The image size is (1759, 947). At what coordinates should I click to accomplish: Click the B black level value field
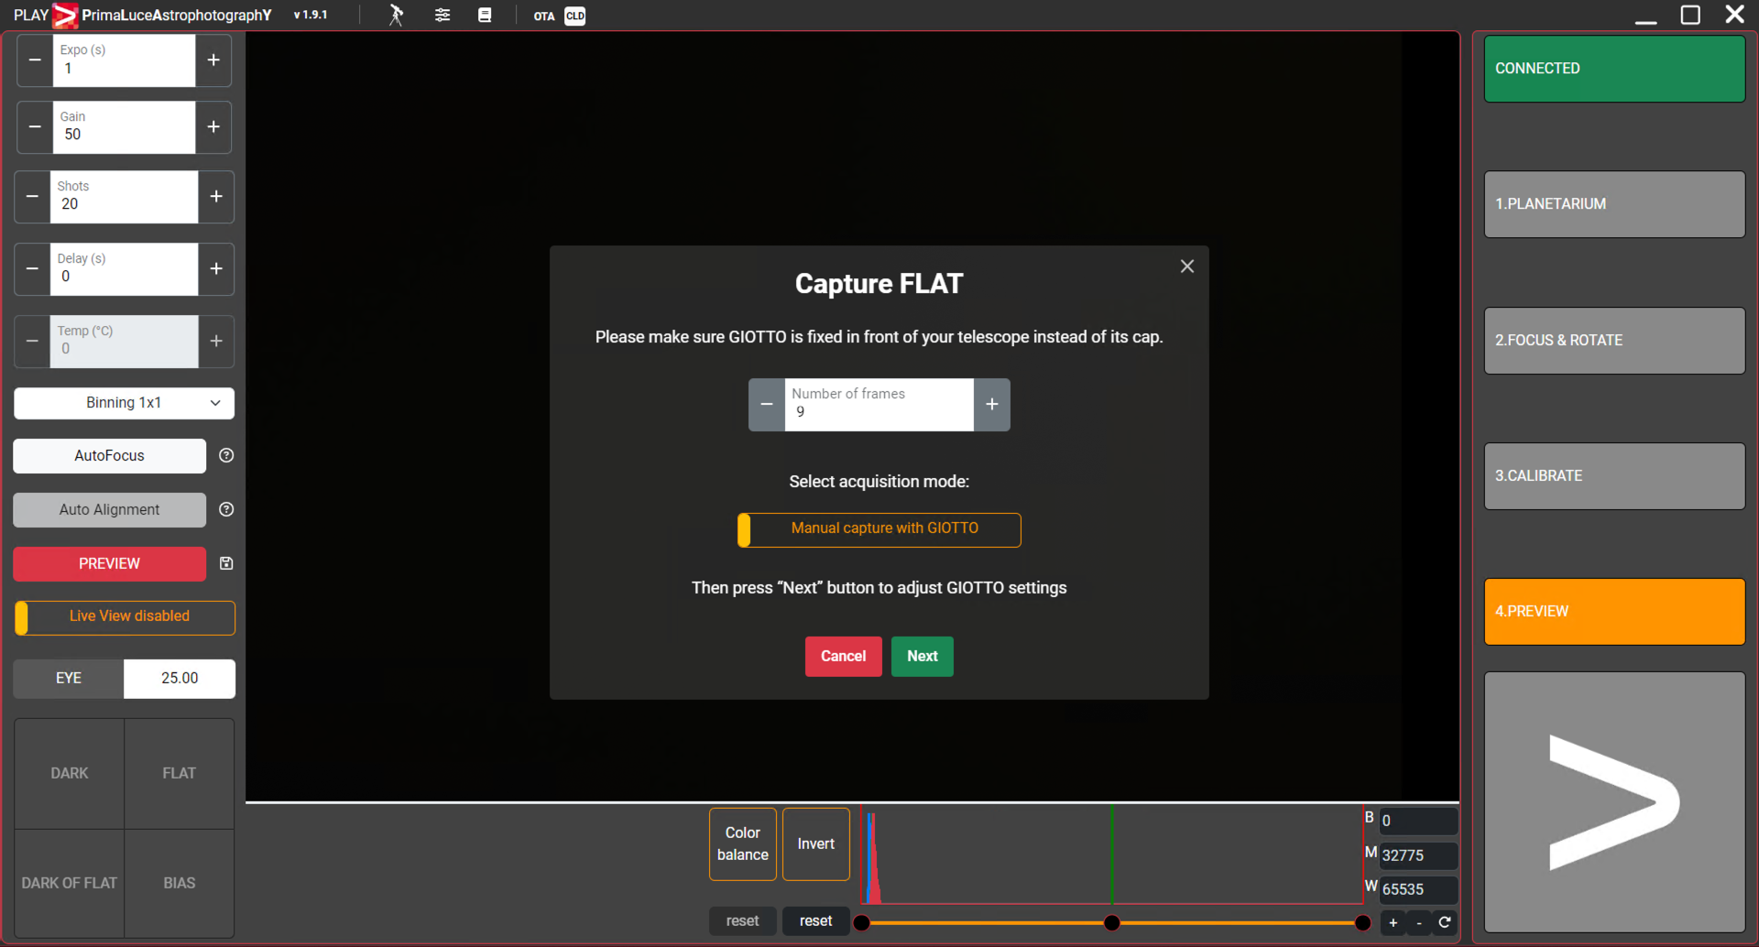click(x=1418, y=822)
